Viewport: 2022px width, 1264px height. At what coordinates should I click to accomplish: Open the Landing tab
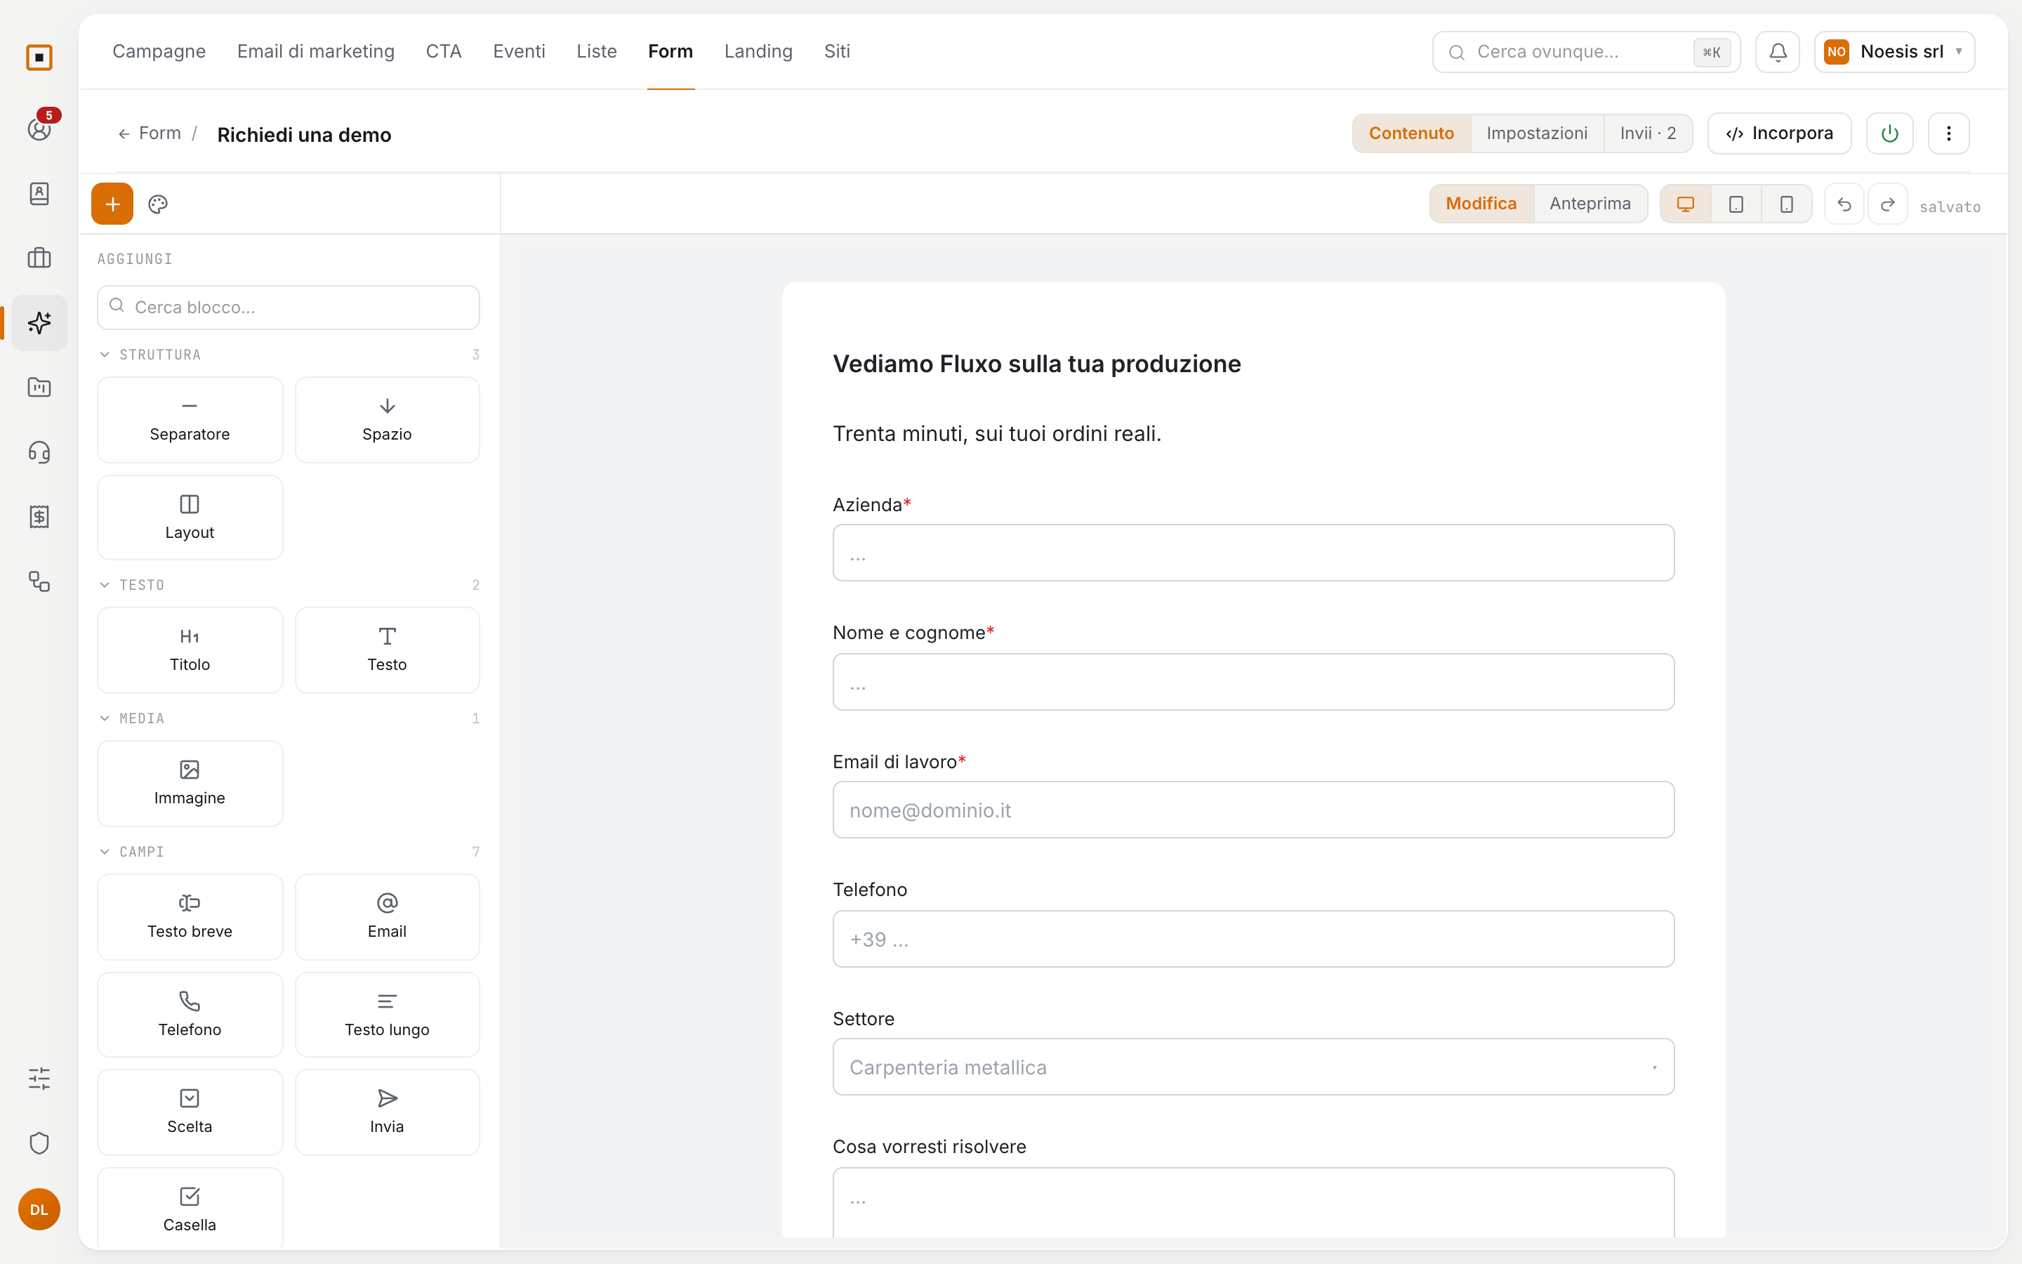pyautogui.click(x=758, y=52)
